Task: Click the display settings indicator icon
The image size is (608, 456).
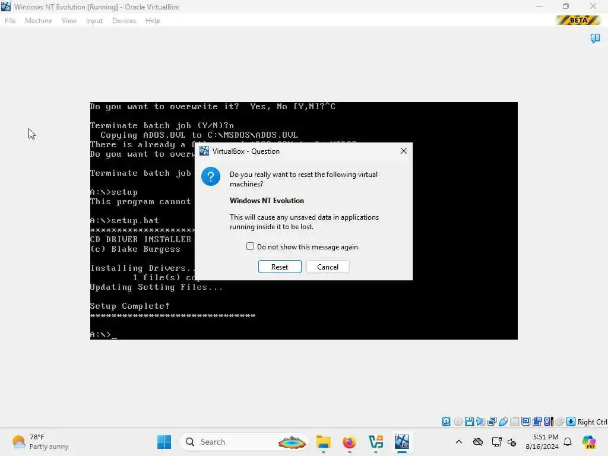Action: (x=526, y=422)
